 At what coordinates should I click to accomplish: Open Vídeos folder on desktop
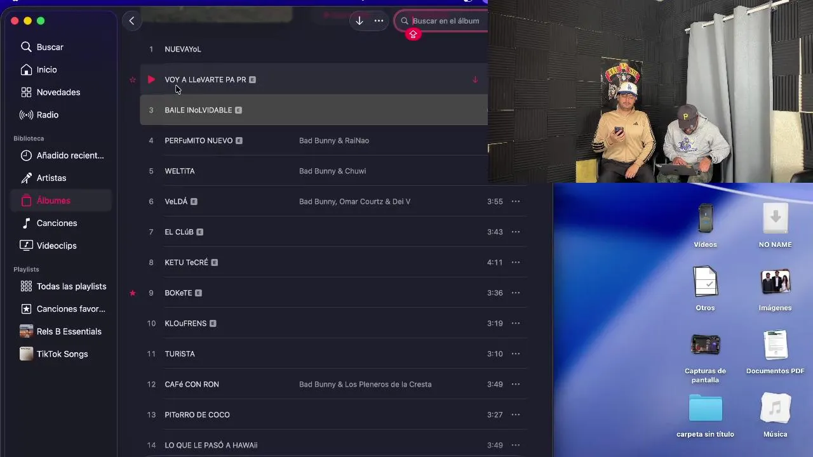coord(705,226)
